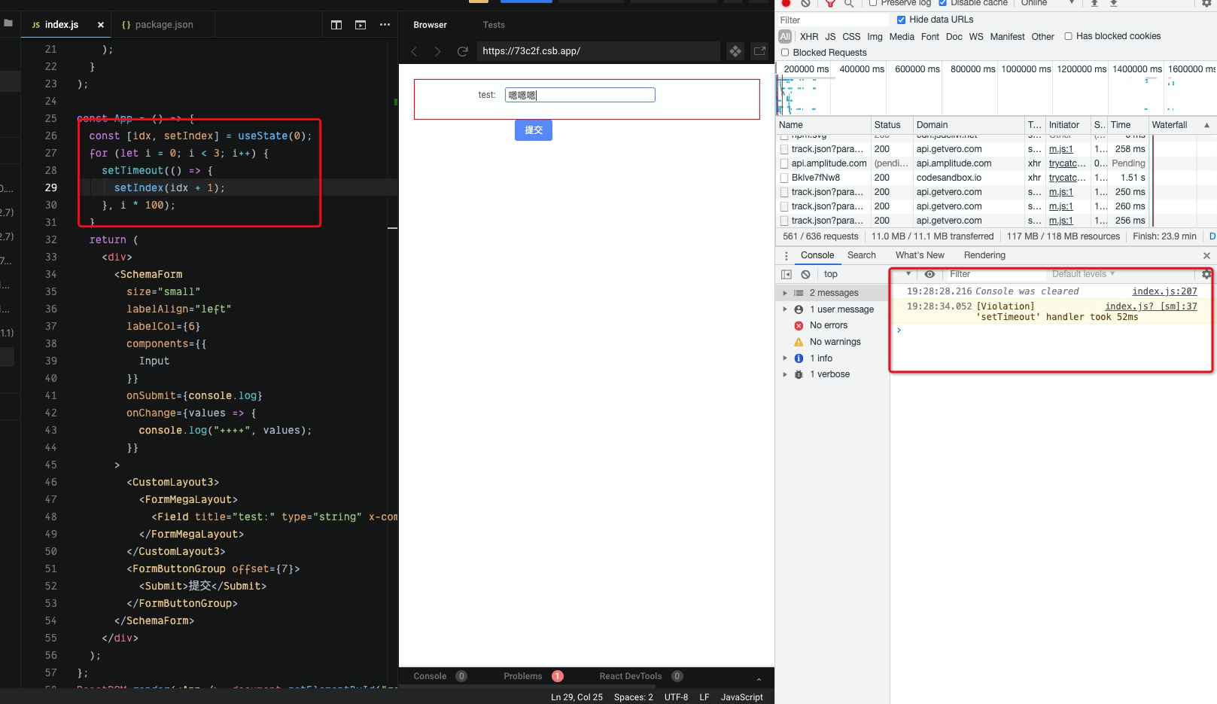Open the Default levels dropdown
The width and height of the screenshot is (1217, 704).
[x=1083, y=274]
